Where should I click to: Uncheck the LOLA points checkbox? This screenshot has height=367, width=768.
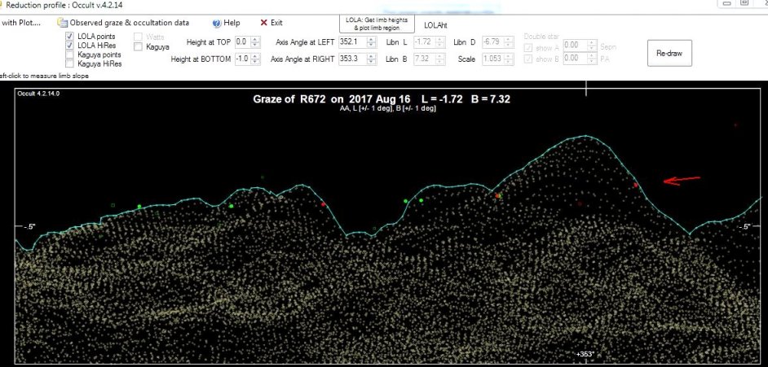pos(70,37)
